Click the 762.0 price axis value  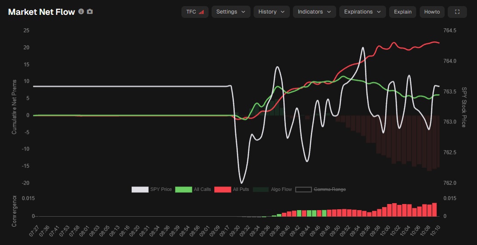point(450,183)
